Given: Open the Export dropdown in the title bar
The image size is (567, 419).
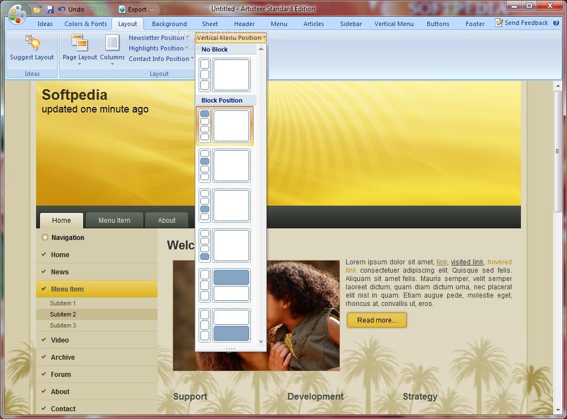Looking at the screenshot, I should 137,9.
